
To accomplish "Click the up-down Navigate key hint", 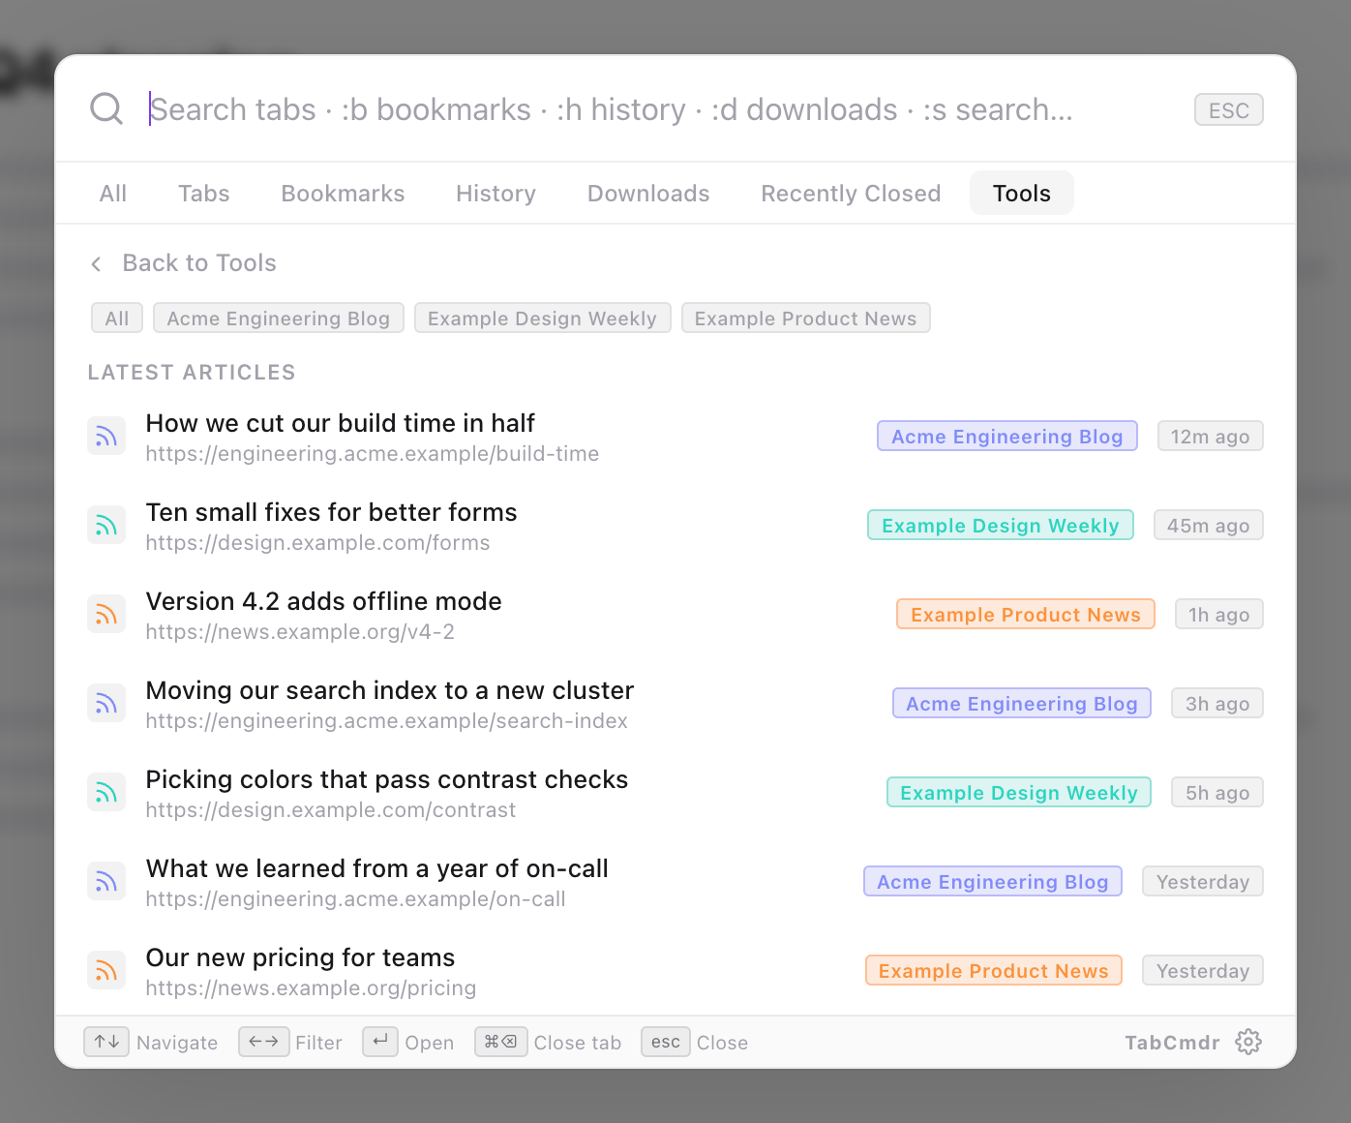I will click(x=106, y=1042).
